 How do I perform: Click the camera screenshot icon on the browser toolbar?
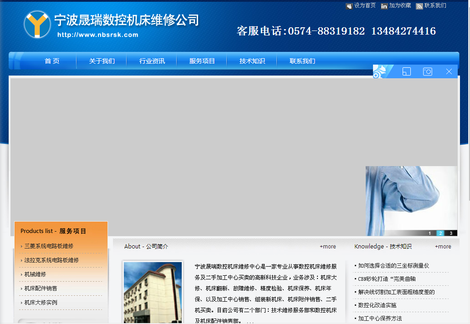(427, 71)
